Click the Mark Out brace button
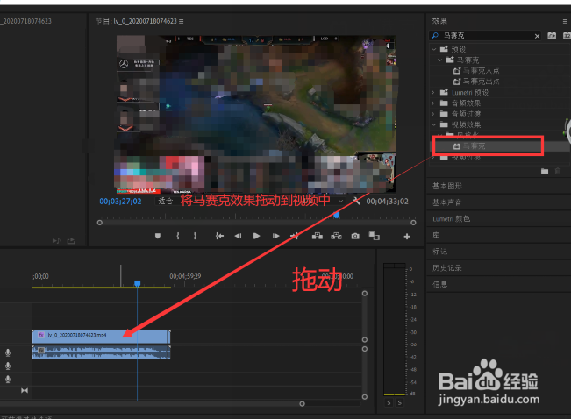 (196, 236)
